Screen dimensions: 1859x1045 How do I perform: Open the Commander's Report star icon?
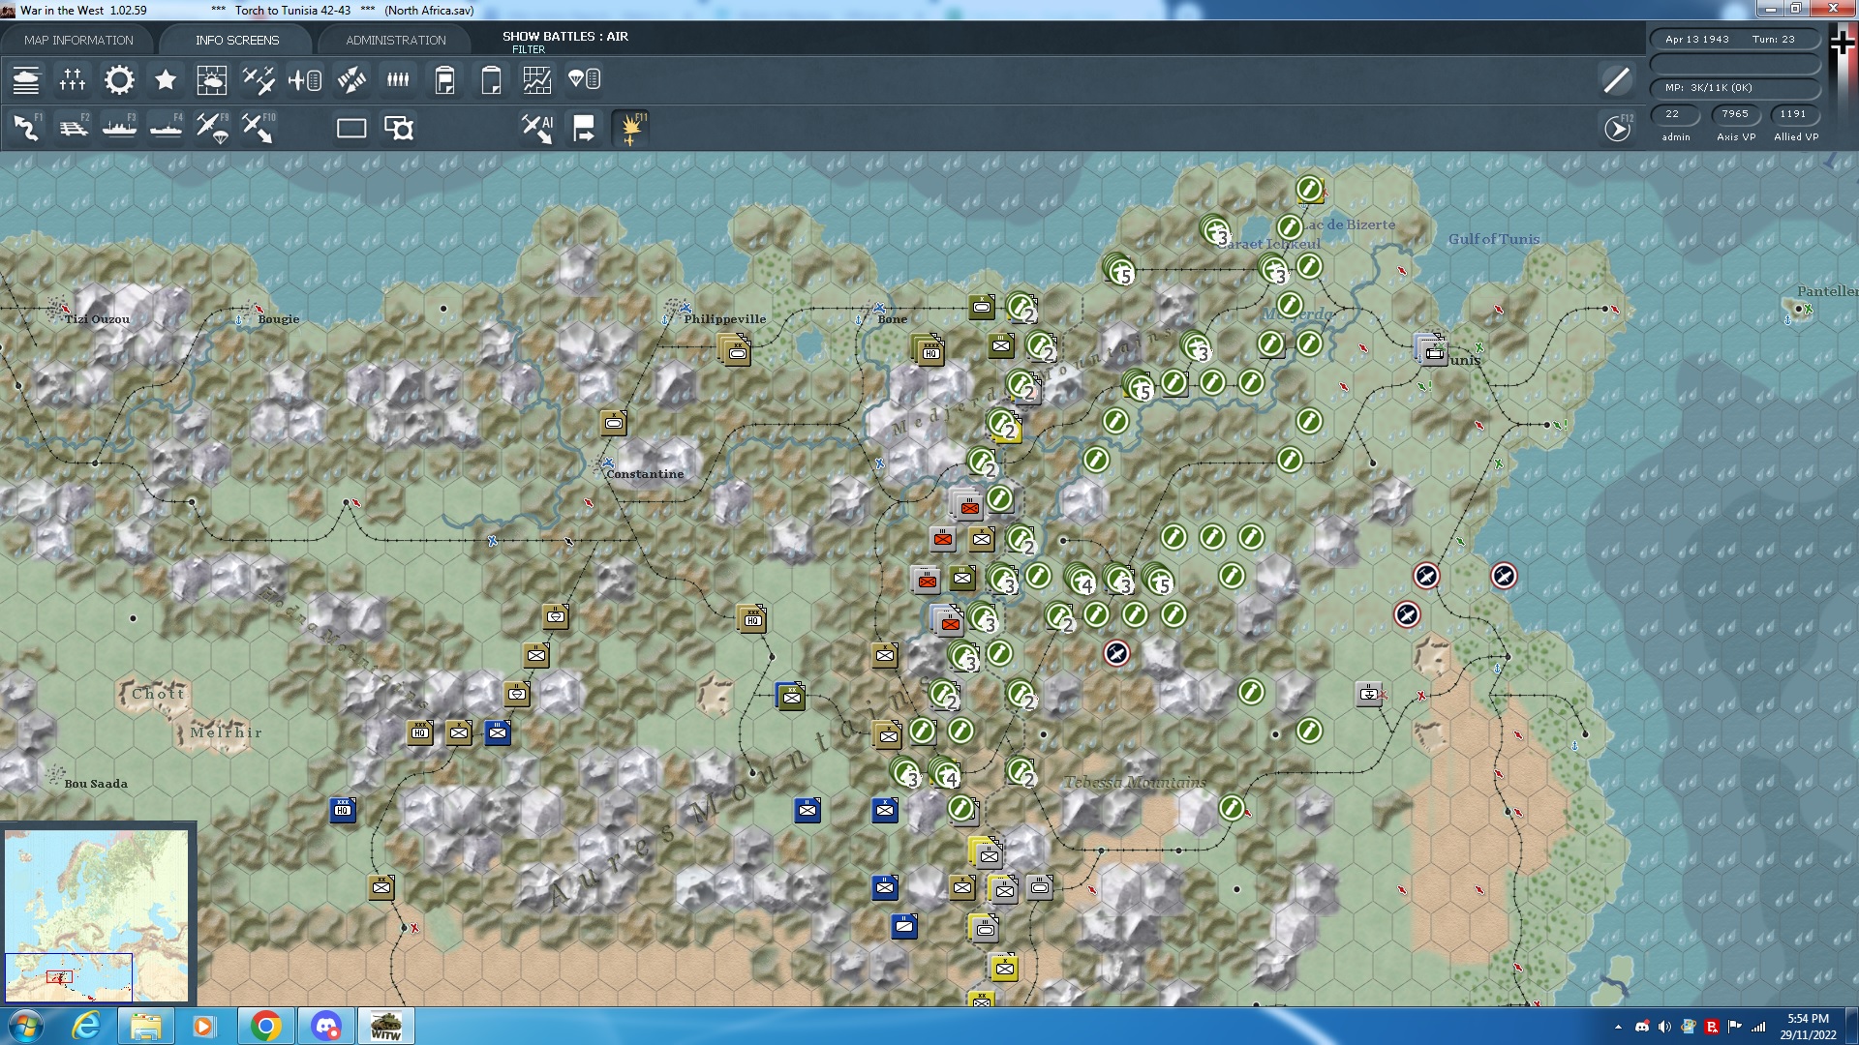pos(166,80)
